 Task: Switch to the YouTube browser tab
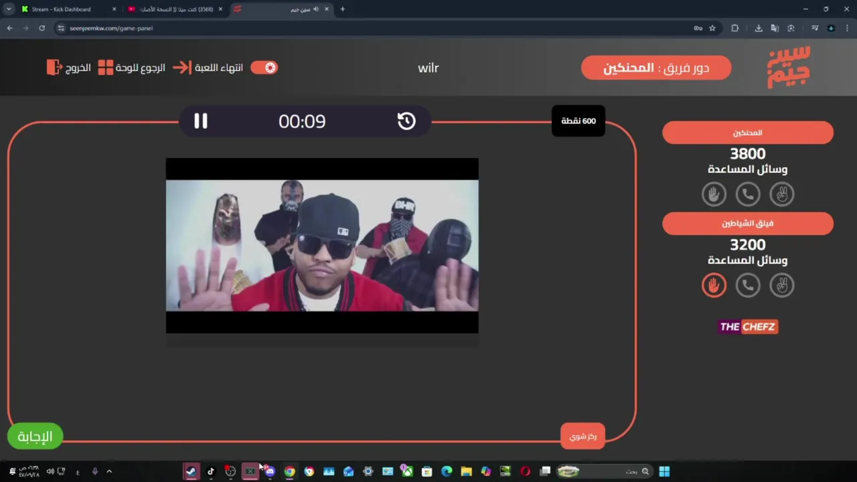175,9
